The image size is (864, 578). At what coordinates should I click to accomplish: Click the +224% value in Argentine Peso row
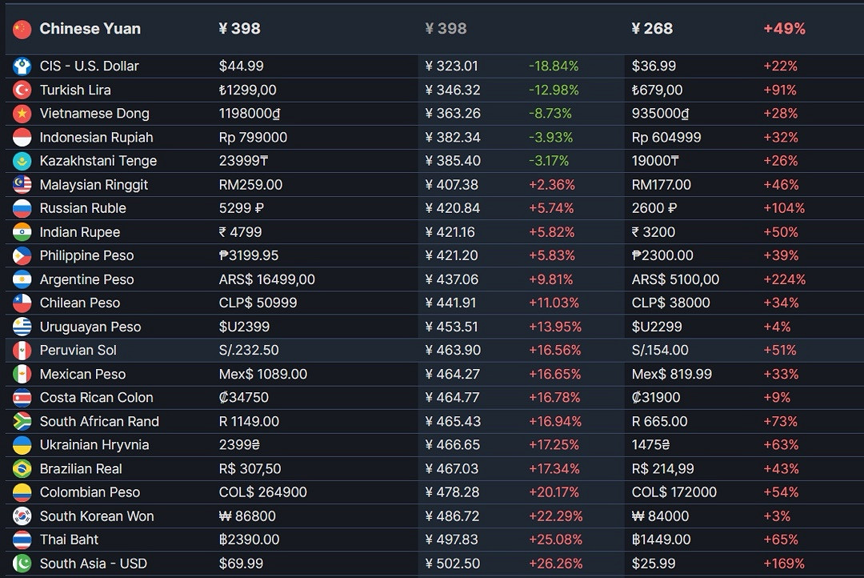pyautogui.click(x=784, y=279)
